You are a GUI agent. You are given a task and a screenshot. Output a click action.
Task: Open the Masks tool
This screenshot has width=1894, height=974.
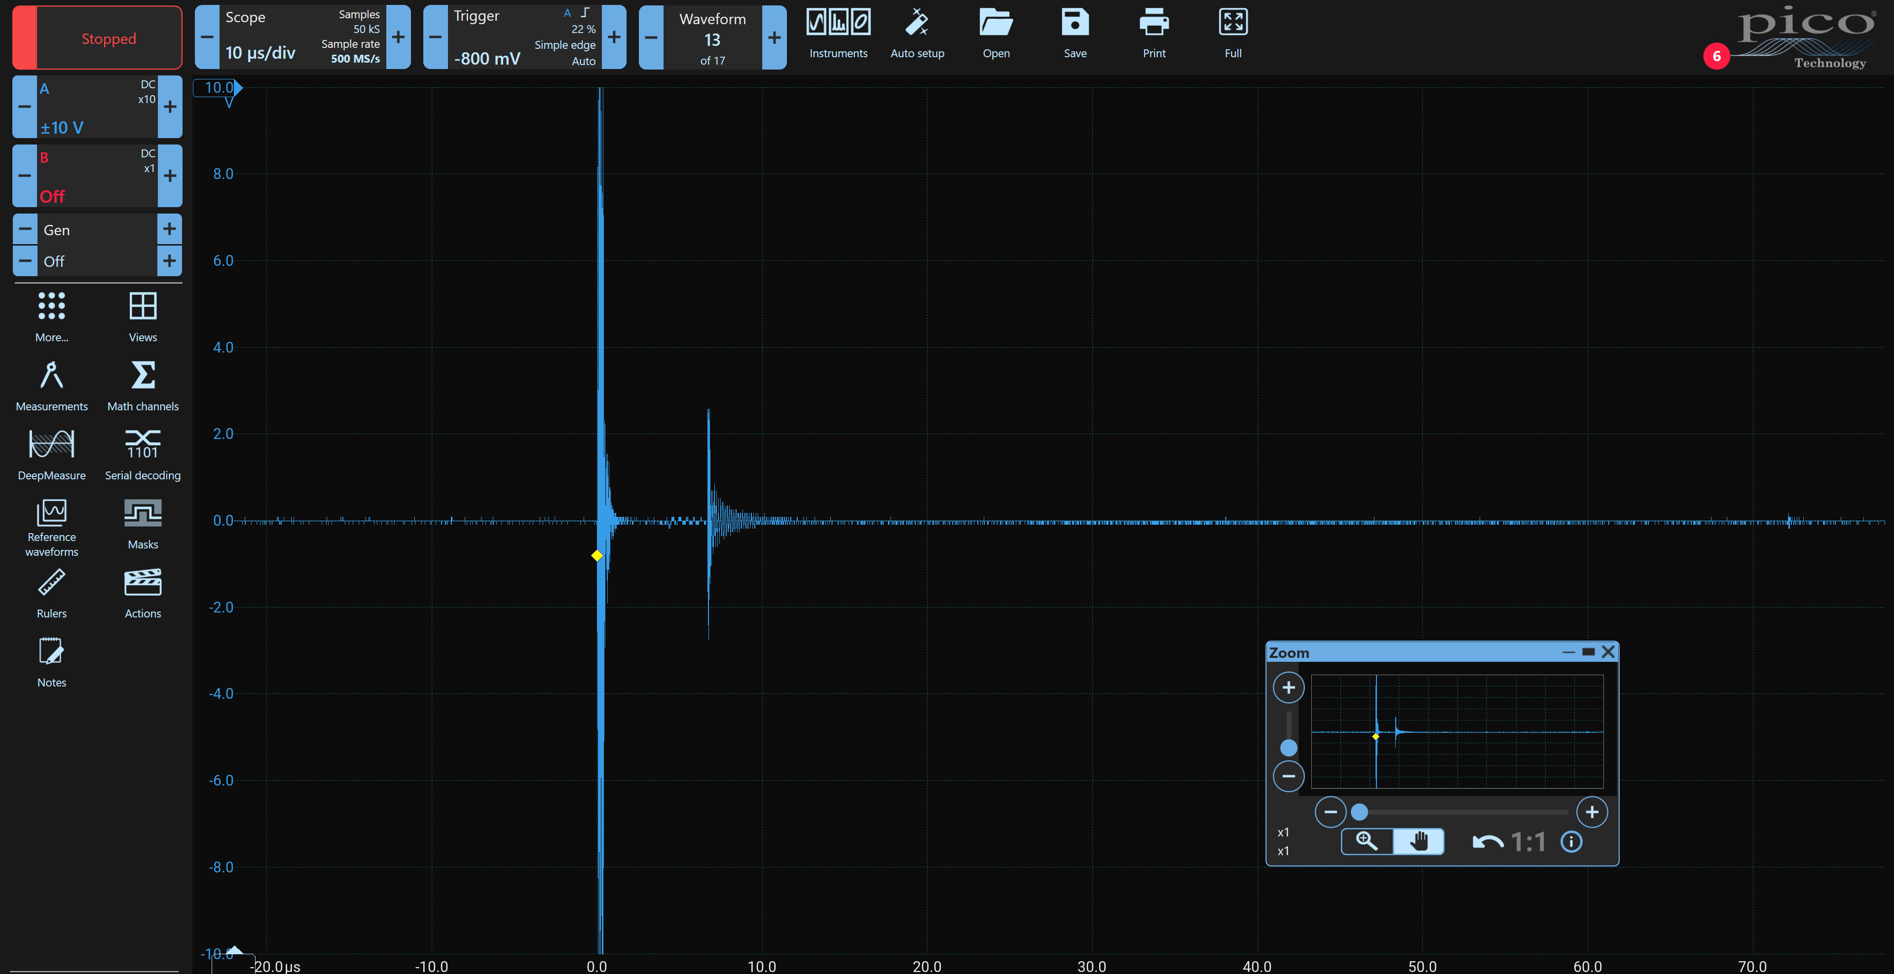[x=143, y=524]
